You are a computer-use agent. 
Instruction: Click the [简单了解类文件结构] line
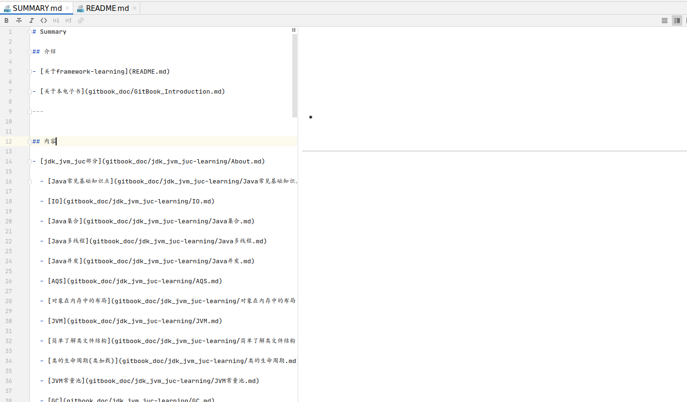click(168, 341)
